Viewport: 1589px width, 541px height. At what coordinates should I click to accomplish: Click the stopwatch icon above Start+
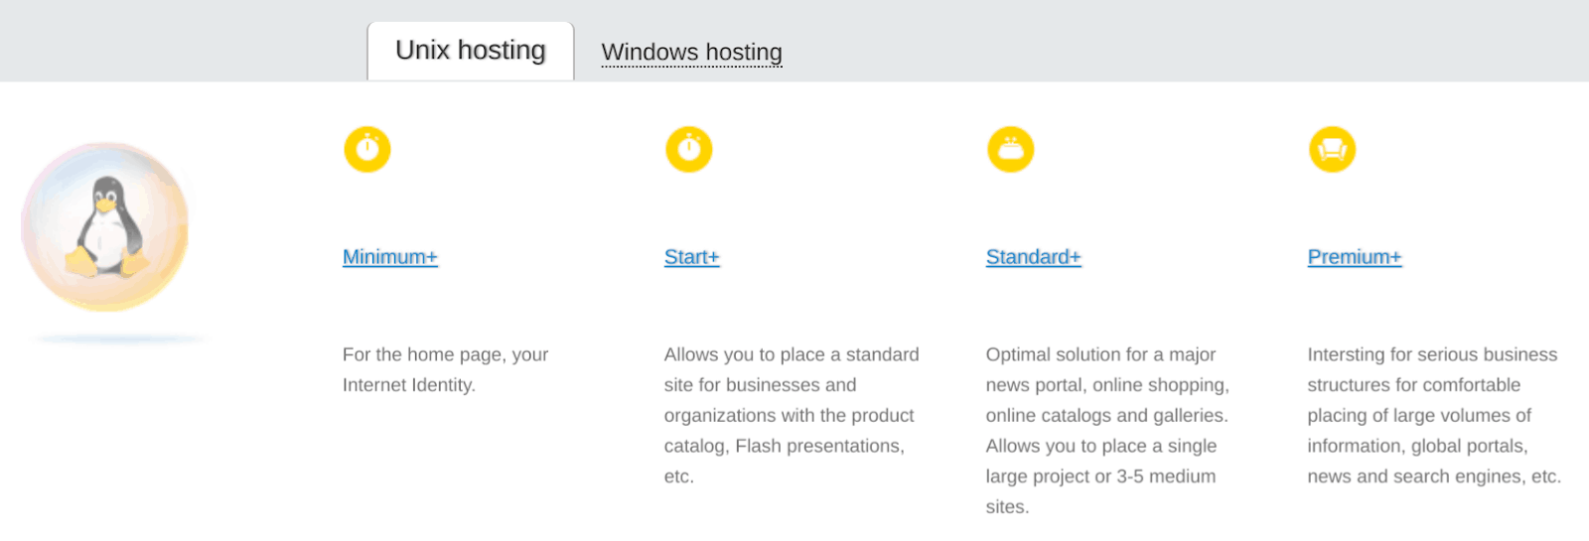[x=689, y=149]
